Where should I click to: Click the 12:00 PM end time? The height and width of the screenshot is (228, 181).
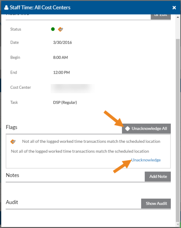pos(62,72)
